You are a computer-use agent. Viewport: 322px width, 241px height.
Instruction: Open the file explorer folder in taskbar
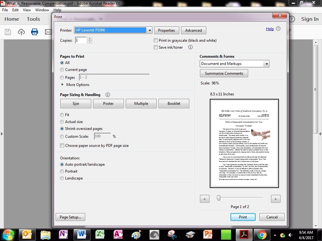click(45, 234)
